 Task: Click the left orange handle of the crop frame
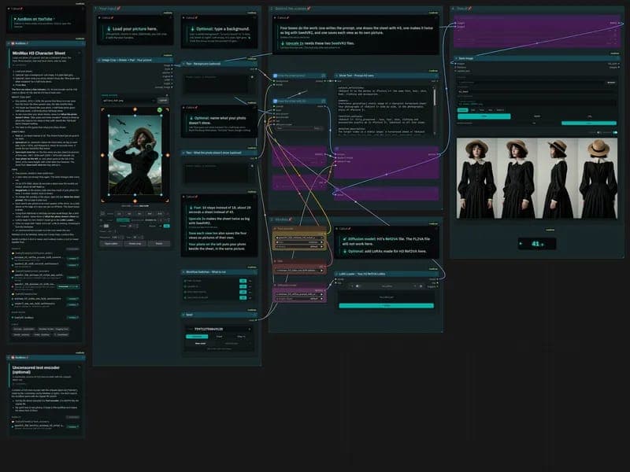[102, 155]
